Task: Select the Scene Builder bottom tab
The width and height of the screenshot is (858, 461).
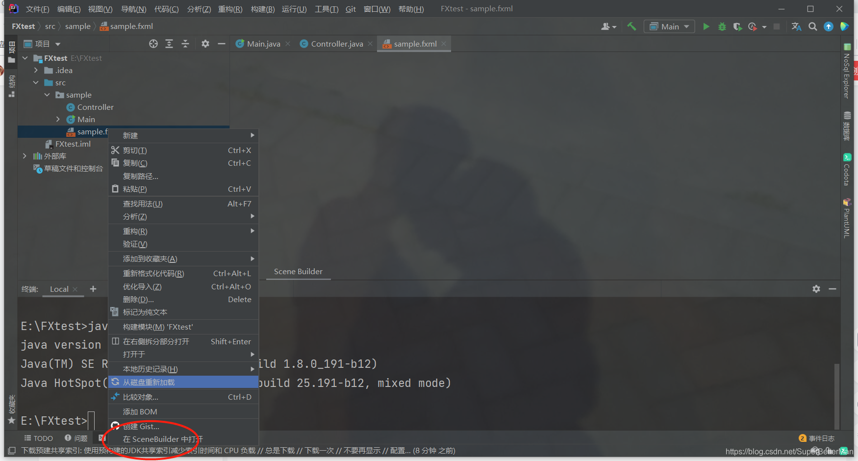Action: coord(298,271)
